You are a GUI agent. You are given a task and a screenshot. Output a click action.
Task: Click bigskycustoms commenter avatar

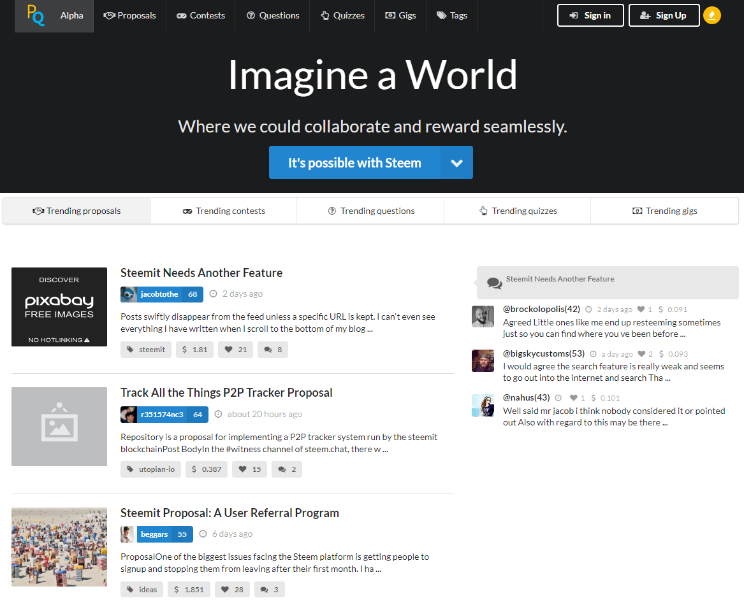(x=483, y=360)
